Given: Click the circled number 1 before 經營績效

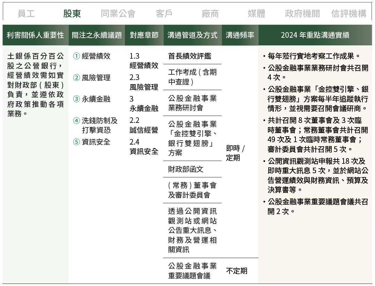Looking at the screenshot, I should (x=76, y=56).
